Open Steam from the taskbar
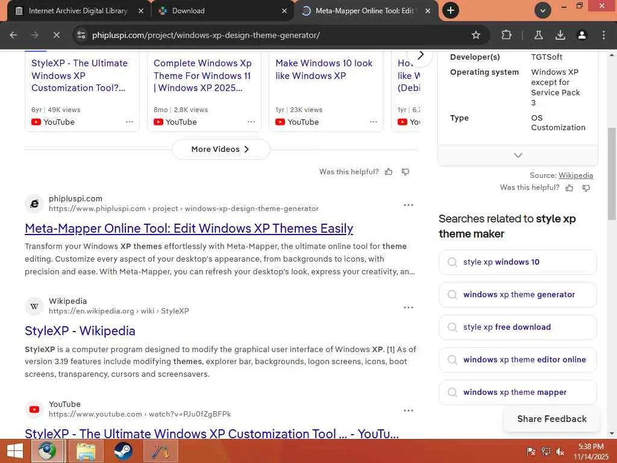The image size is (617, 463). [123, 451]
